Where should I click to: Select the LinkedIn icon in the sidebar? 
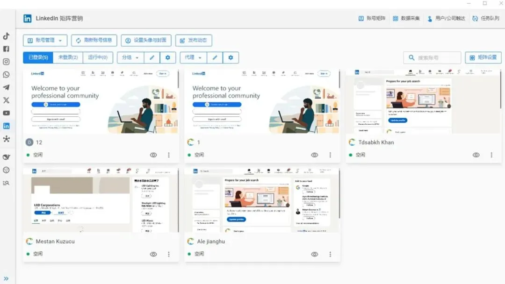pos(6,126)
